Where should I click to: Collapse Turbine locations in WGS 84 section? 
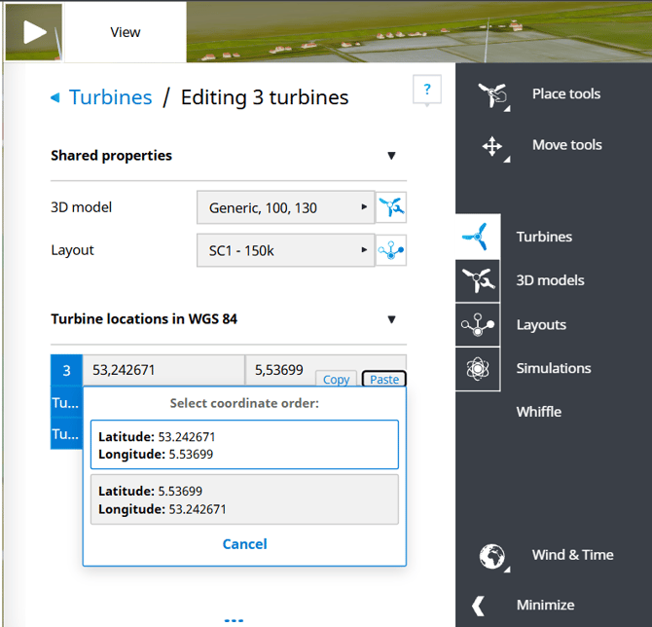pos(391,319)
